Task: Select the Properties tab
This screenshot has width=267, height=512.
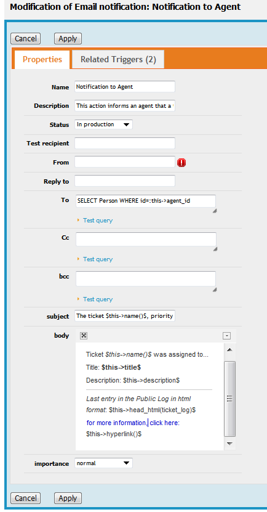Action: coord(42,59)
